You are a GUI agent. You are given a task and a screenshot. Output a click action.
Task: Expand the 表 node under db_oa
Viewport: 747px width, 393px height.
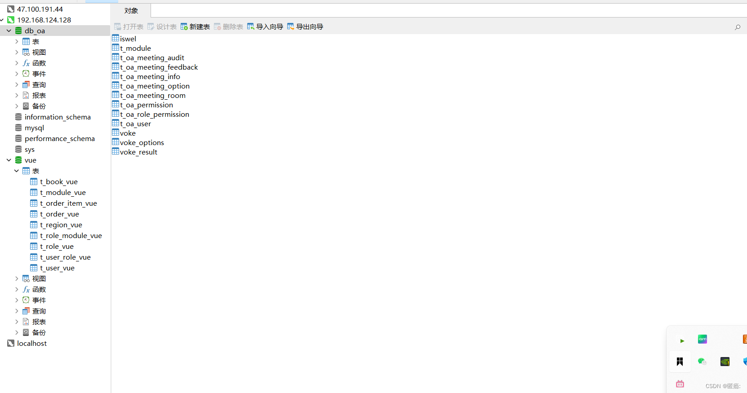(17, 41)
